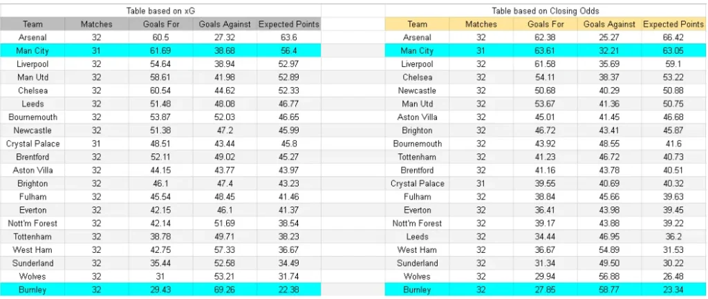This screenshot has height=299, width=708.
Task: Click Goals Against header in Closing Odds table
Action: [609, 24]
